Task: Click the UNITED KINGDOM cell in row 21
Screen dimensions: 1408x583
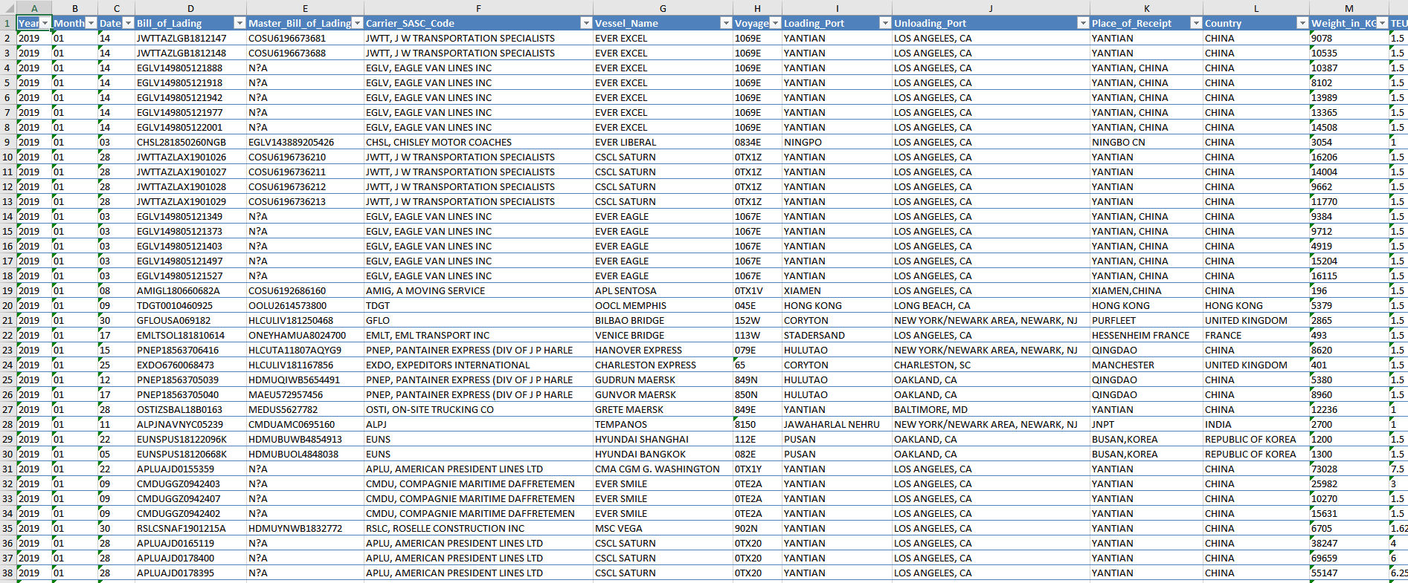Action: (1246, 320)
